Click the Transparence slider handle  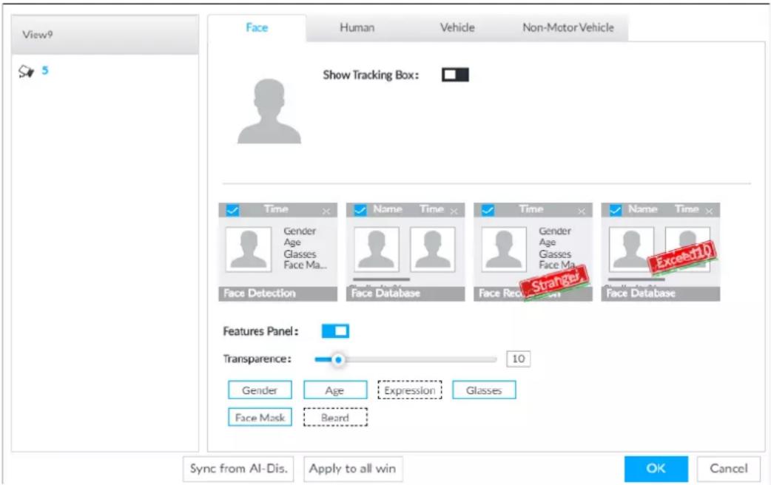pyautogui.click(x=338, y=360)
